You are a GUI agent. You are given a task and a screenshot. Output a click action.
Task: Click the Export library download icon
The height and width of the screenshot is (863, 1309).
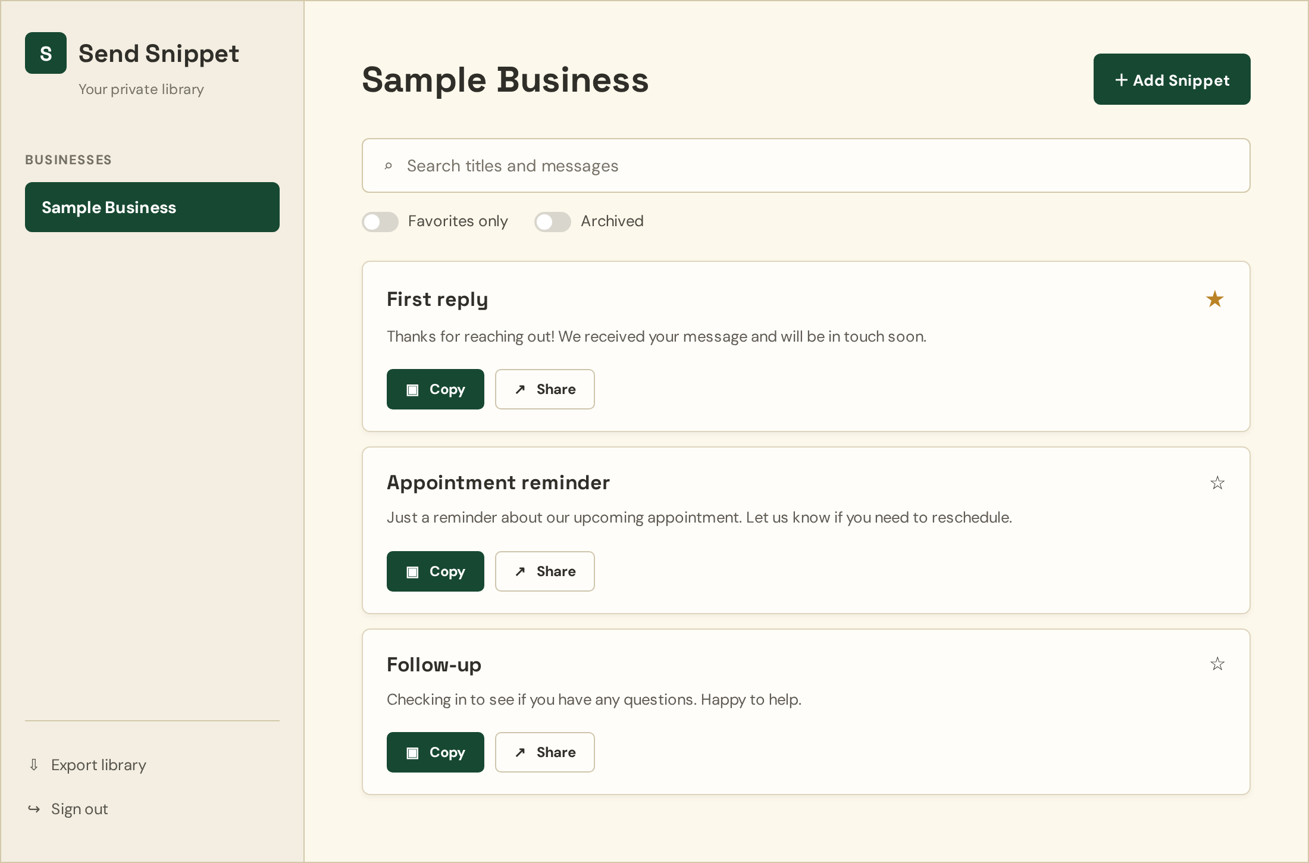[x=34, y=765]
